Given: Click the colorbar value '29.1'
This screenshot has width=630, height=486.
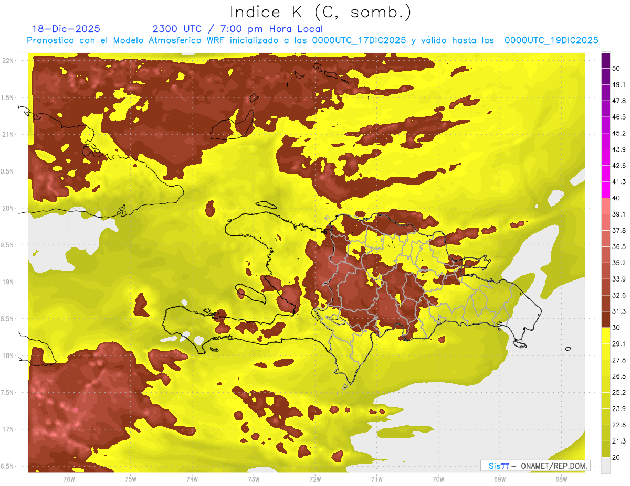Looking at the screenshot, I should (x=619, y=344).
